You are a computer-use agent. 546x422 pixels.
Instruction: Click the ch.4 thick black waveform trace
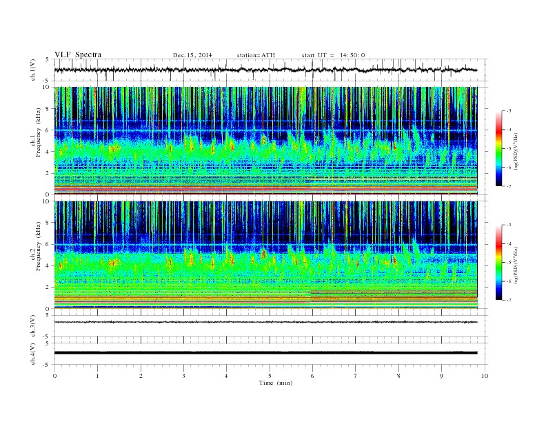pos(265,353)
